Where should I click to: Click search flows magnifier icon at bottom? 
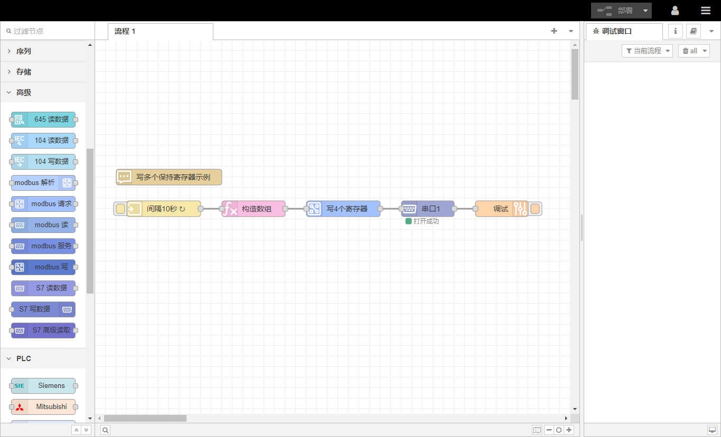(106, 430)
